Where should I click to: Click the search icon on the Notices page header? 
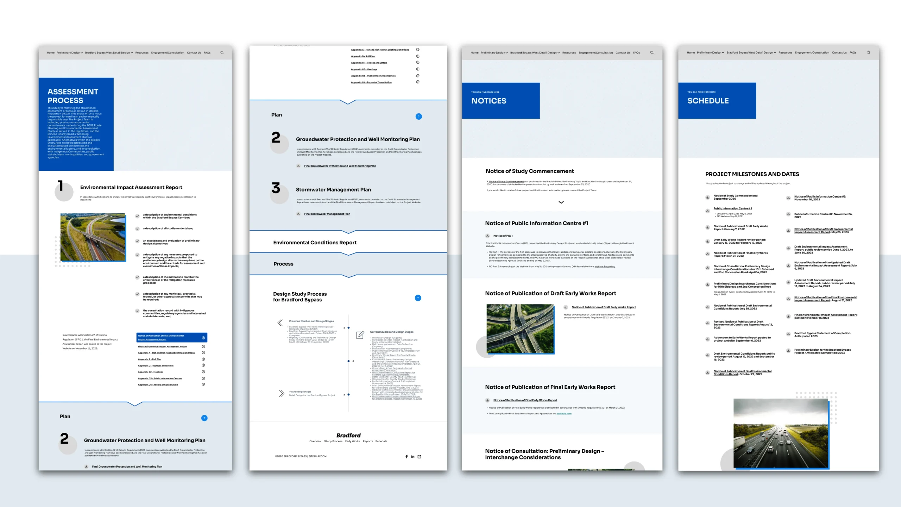click(652, 52)
